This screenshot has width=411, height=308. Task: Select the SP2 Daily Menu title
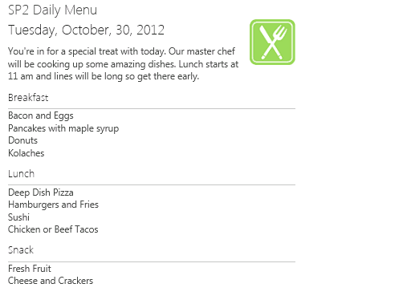[52, 10]
